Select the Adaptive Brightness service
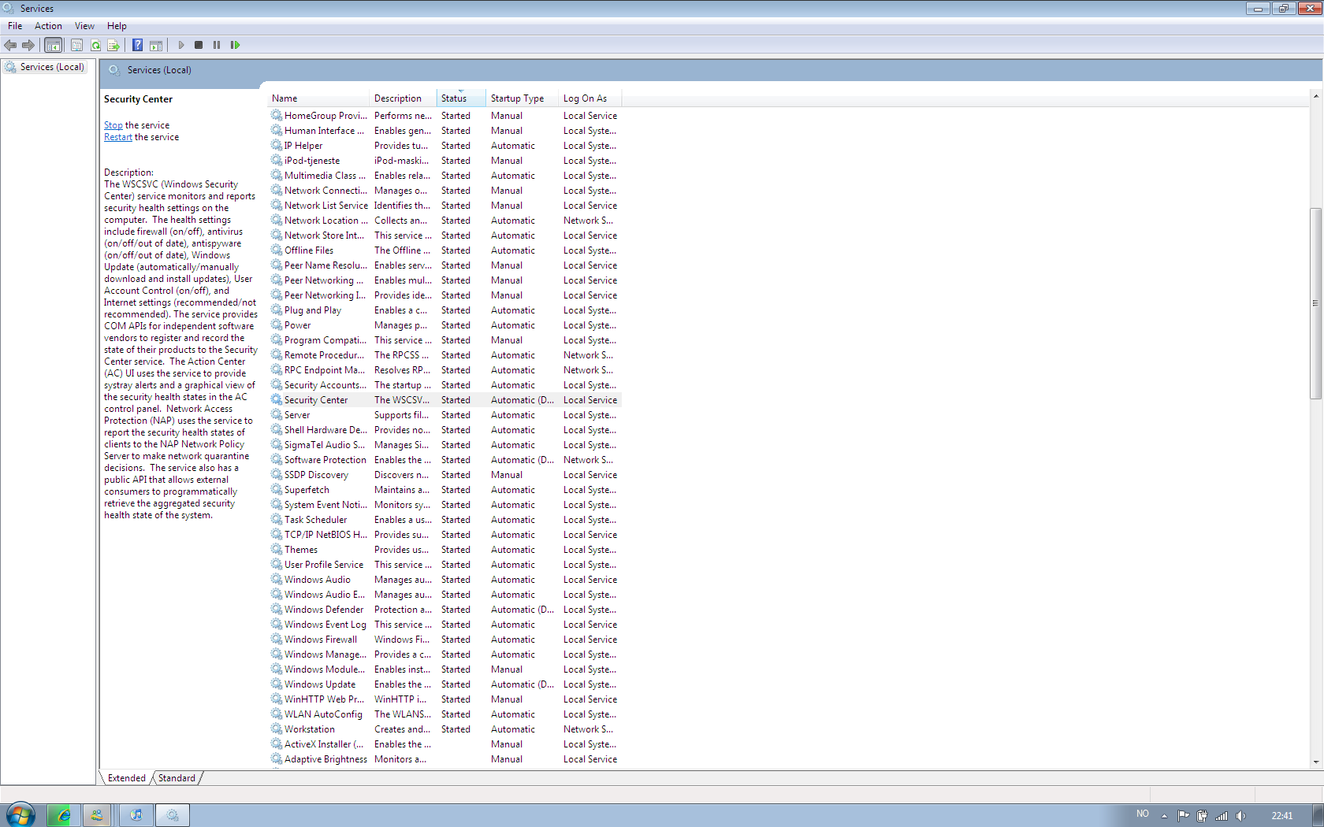The width and height of the screenshot is (1324, 827). pos(445,759)
